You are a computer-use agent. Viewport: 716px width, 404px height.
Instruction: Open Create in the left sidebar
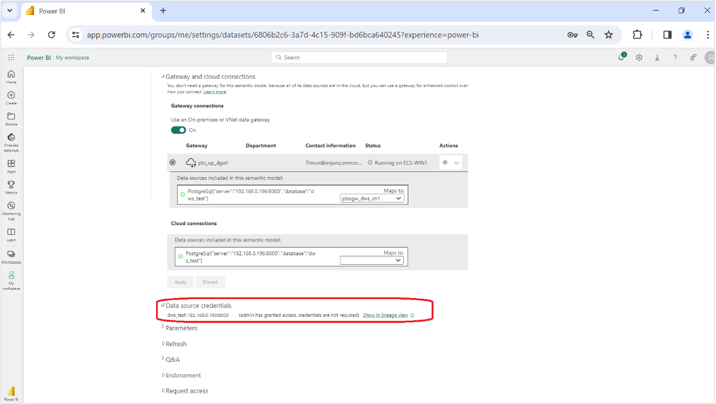11,98
